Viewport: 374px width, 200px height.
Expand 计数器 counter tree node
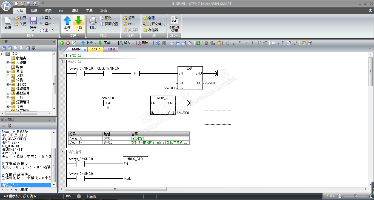(x=8, y=84)
